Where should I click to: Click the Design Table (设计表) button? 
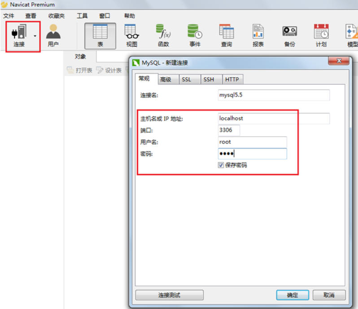[x=109, y=70]
